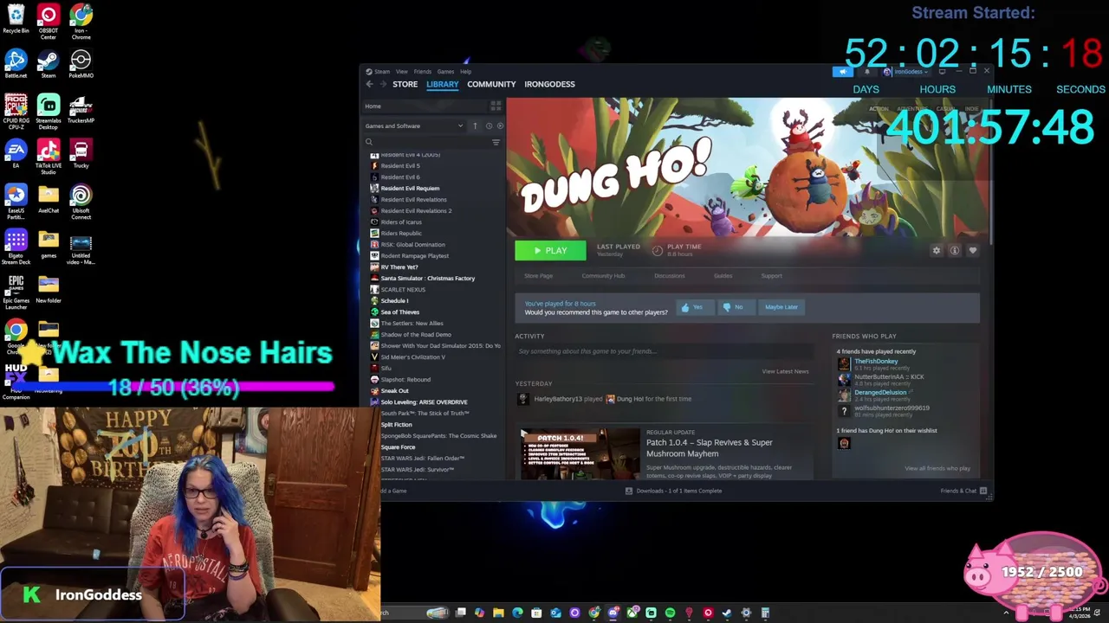Switch to Steam LIBRARY tab
The image size is (1109, 623).
[442, 84]
